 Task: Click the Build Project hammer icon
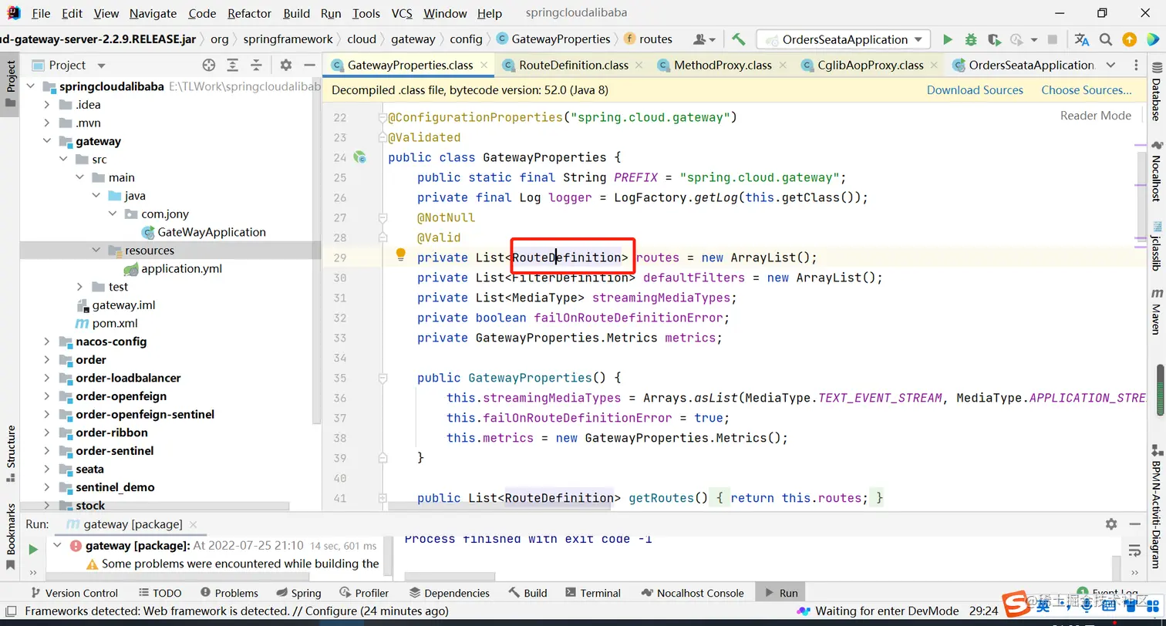click(x=739, y=39)
